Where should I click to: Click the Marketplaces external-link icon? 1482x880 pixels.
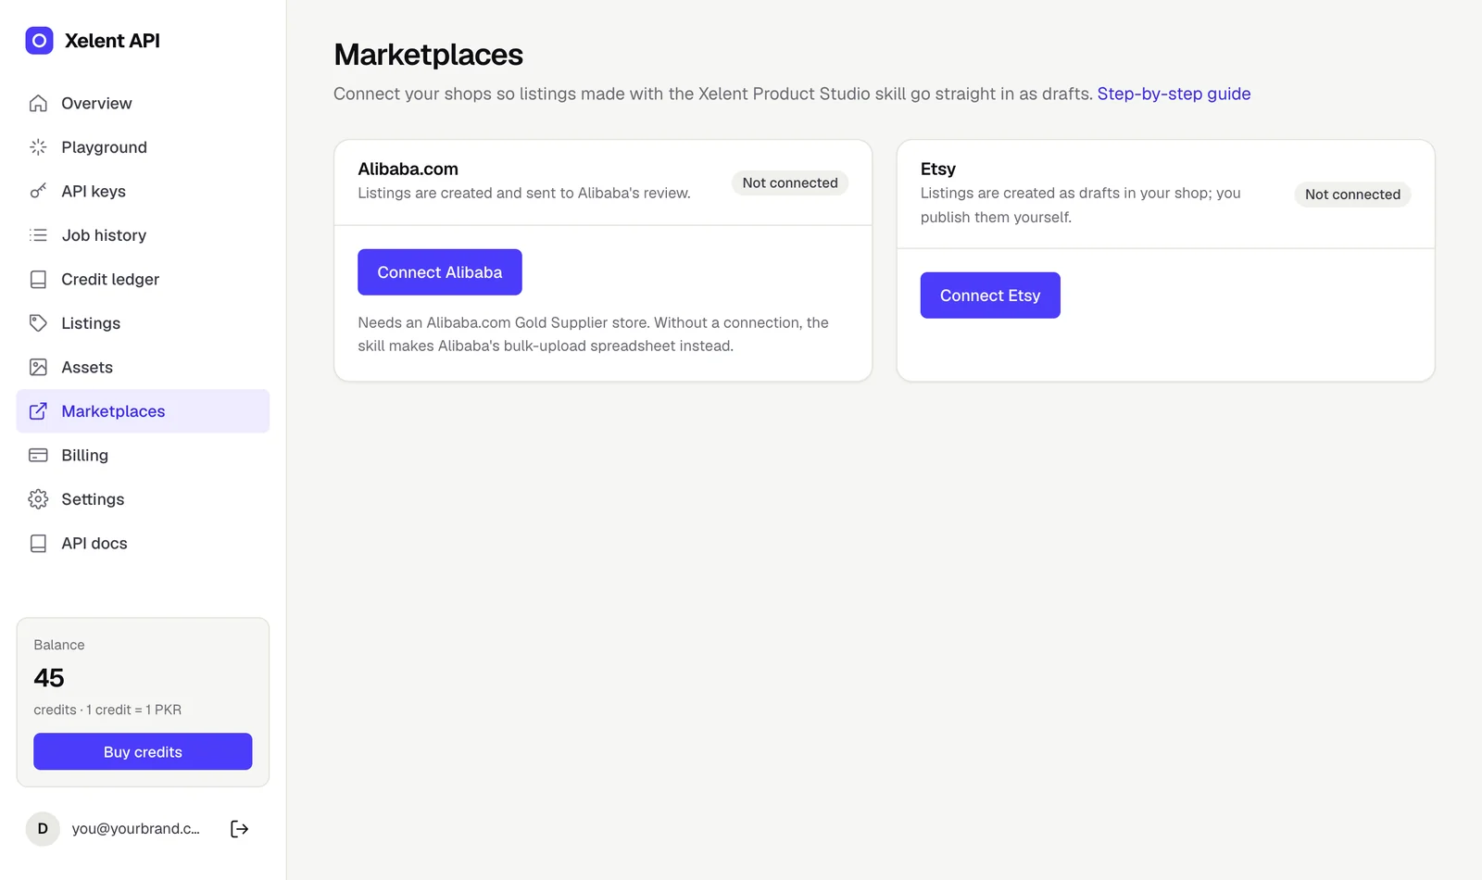[38, 411]
